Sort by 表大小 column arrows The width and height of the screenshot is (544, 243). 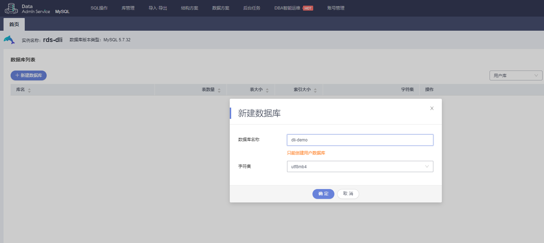267,90
